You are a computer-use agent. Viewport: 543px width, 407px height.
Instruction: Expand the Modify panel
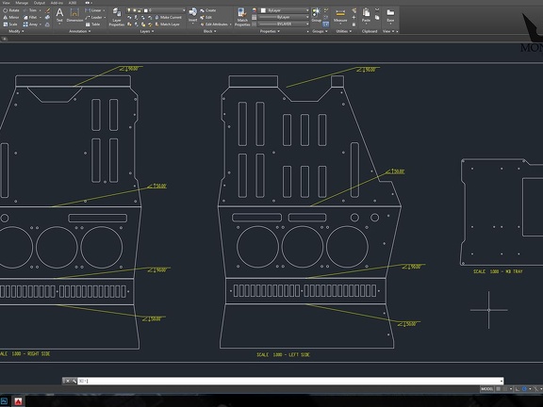click(x=16, y=31)
